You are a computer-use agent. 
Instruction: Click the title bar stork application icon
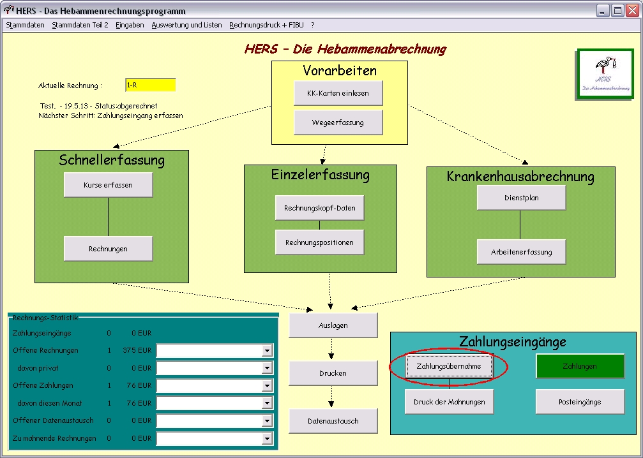click(x=8, y=10)
